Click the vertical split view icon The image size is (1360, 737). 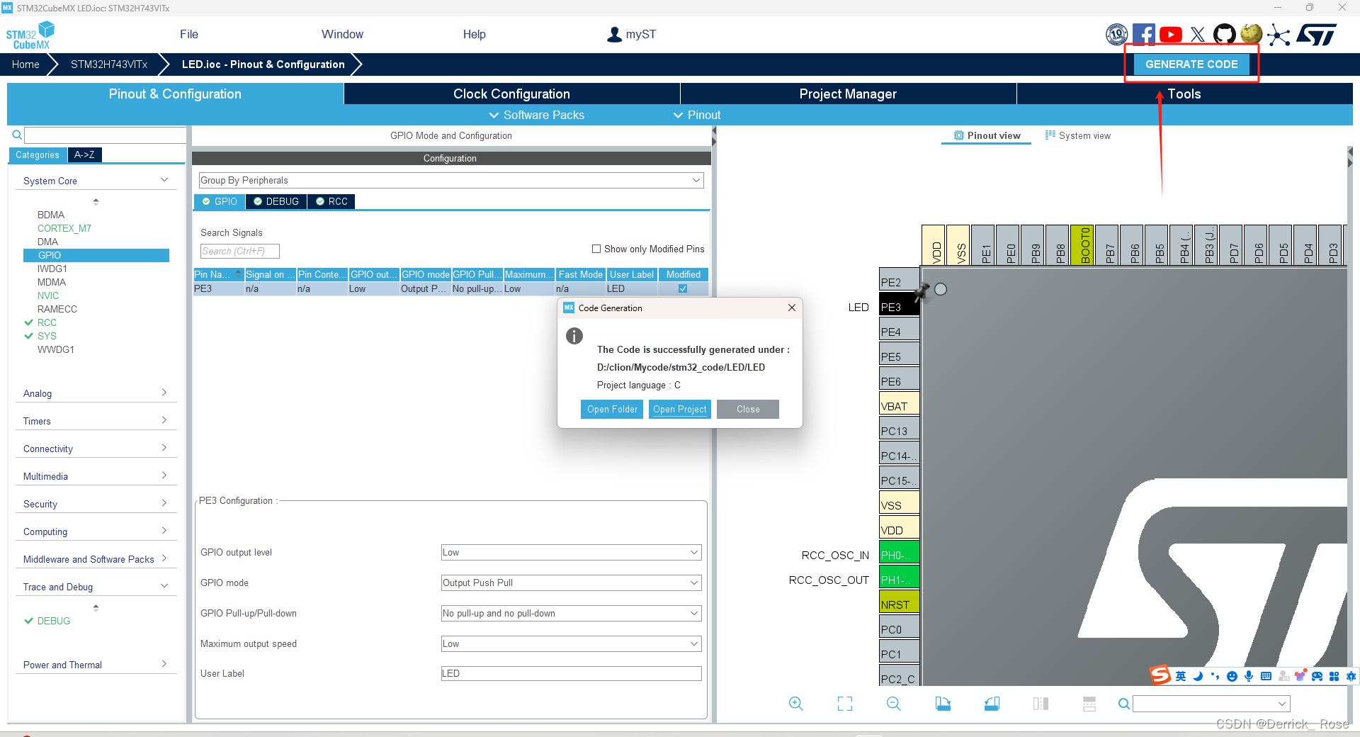click(1041, 704)
